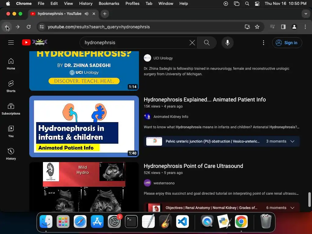Clear the search box with X
Screen dimensions: 312x234
(192, 43)
